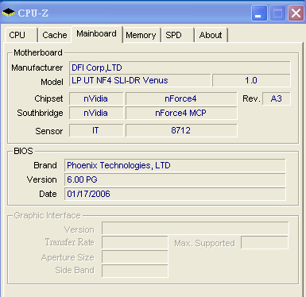Click the sensor model 8712
Image resolution: width=306 pixels, height=297 pixels.
(x=181, y=130)
